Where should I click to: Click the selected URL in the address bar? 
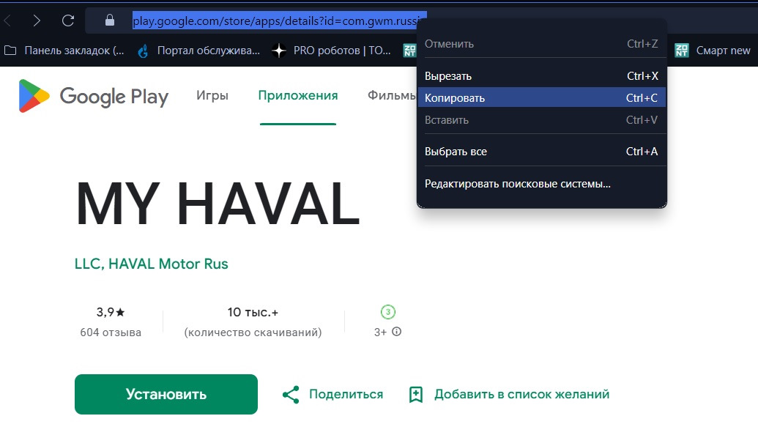pos(280,21)
